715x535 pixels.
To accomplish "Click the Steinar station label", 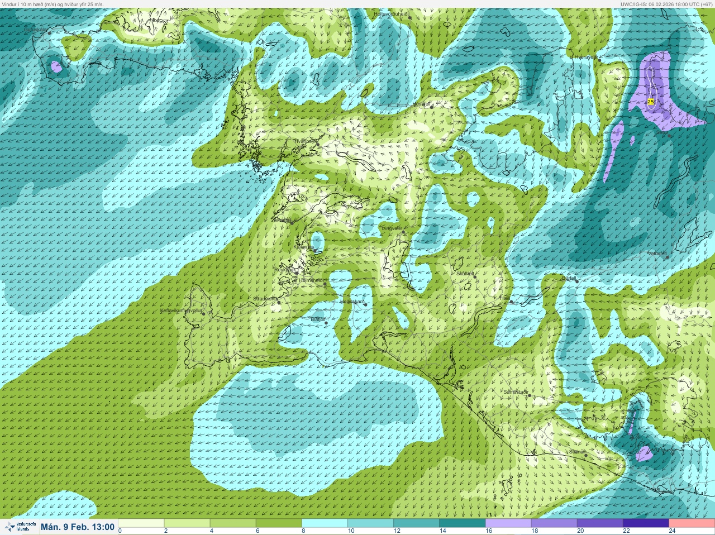I will (x=576, y=451).
